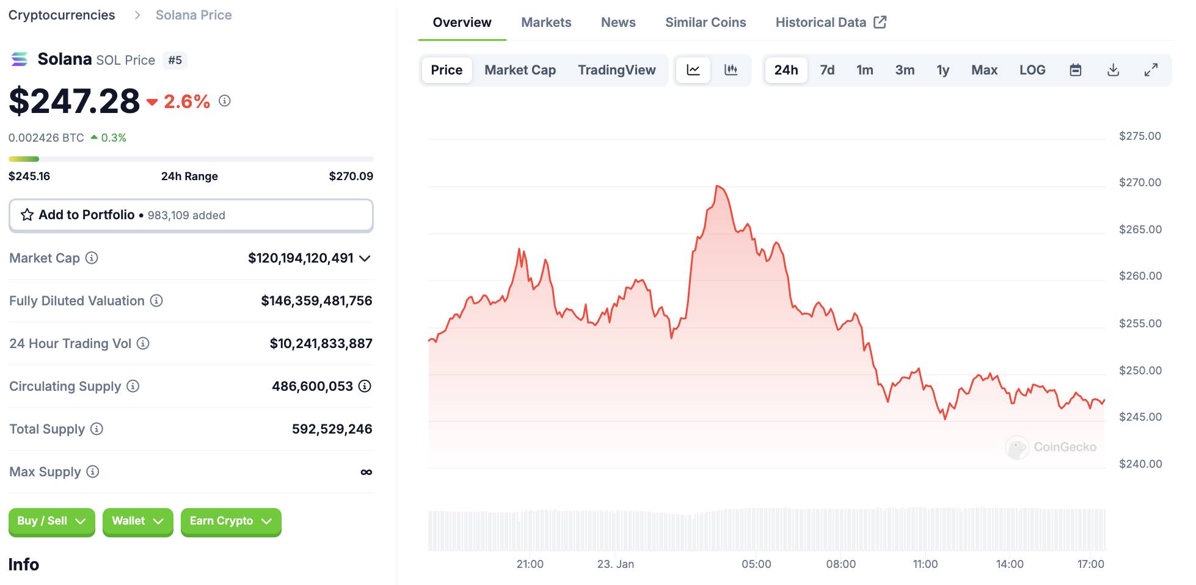Go to Cryptocurrencies breadcrumb link
1196x585 pixels.
click(62, 15)
